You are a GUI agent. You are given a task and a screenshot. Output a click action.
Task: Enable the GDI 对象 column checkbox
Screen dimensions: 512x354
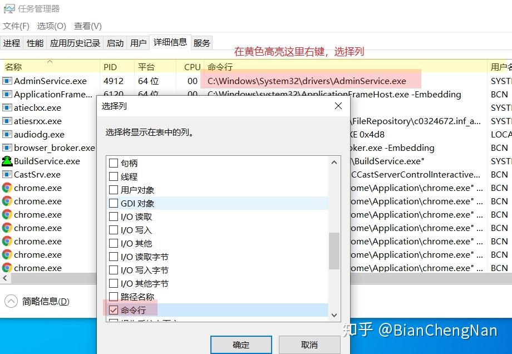point(115,203)
